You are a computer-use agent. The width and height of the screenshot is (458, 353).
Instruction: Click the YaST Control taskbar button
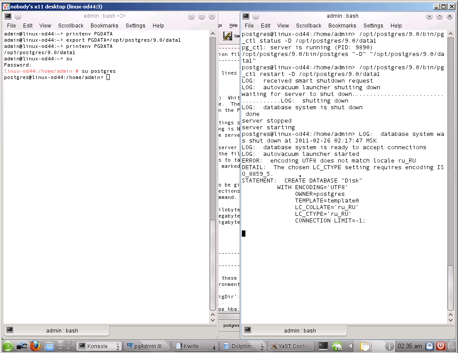(x=291, y=346)
